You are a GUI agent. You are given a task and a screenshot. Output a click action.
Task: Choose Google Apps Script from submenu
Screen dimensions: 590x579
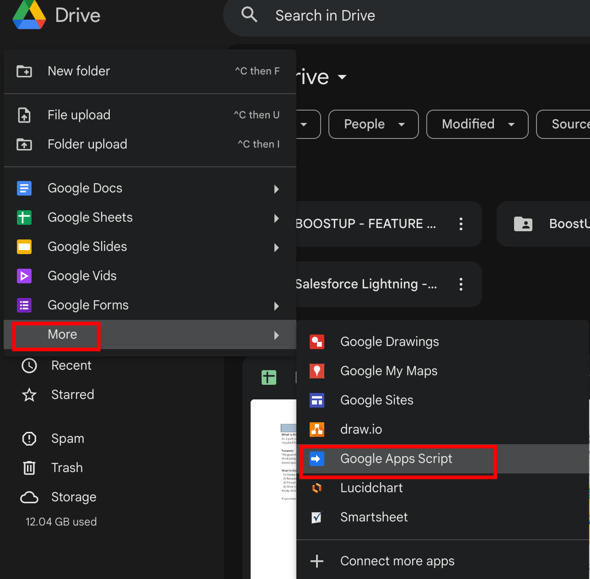click(x=443, y=459)
